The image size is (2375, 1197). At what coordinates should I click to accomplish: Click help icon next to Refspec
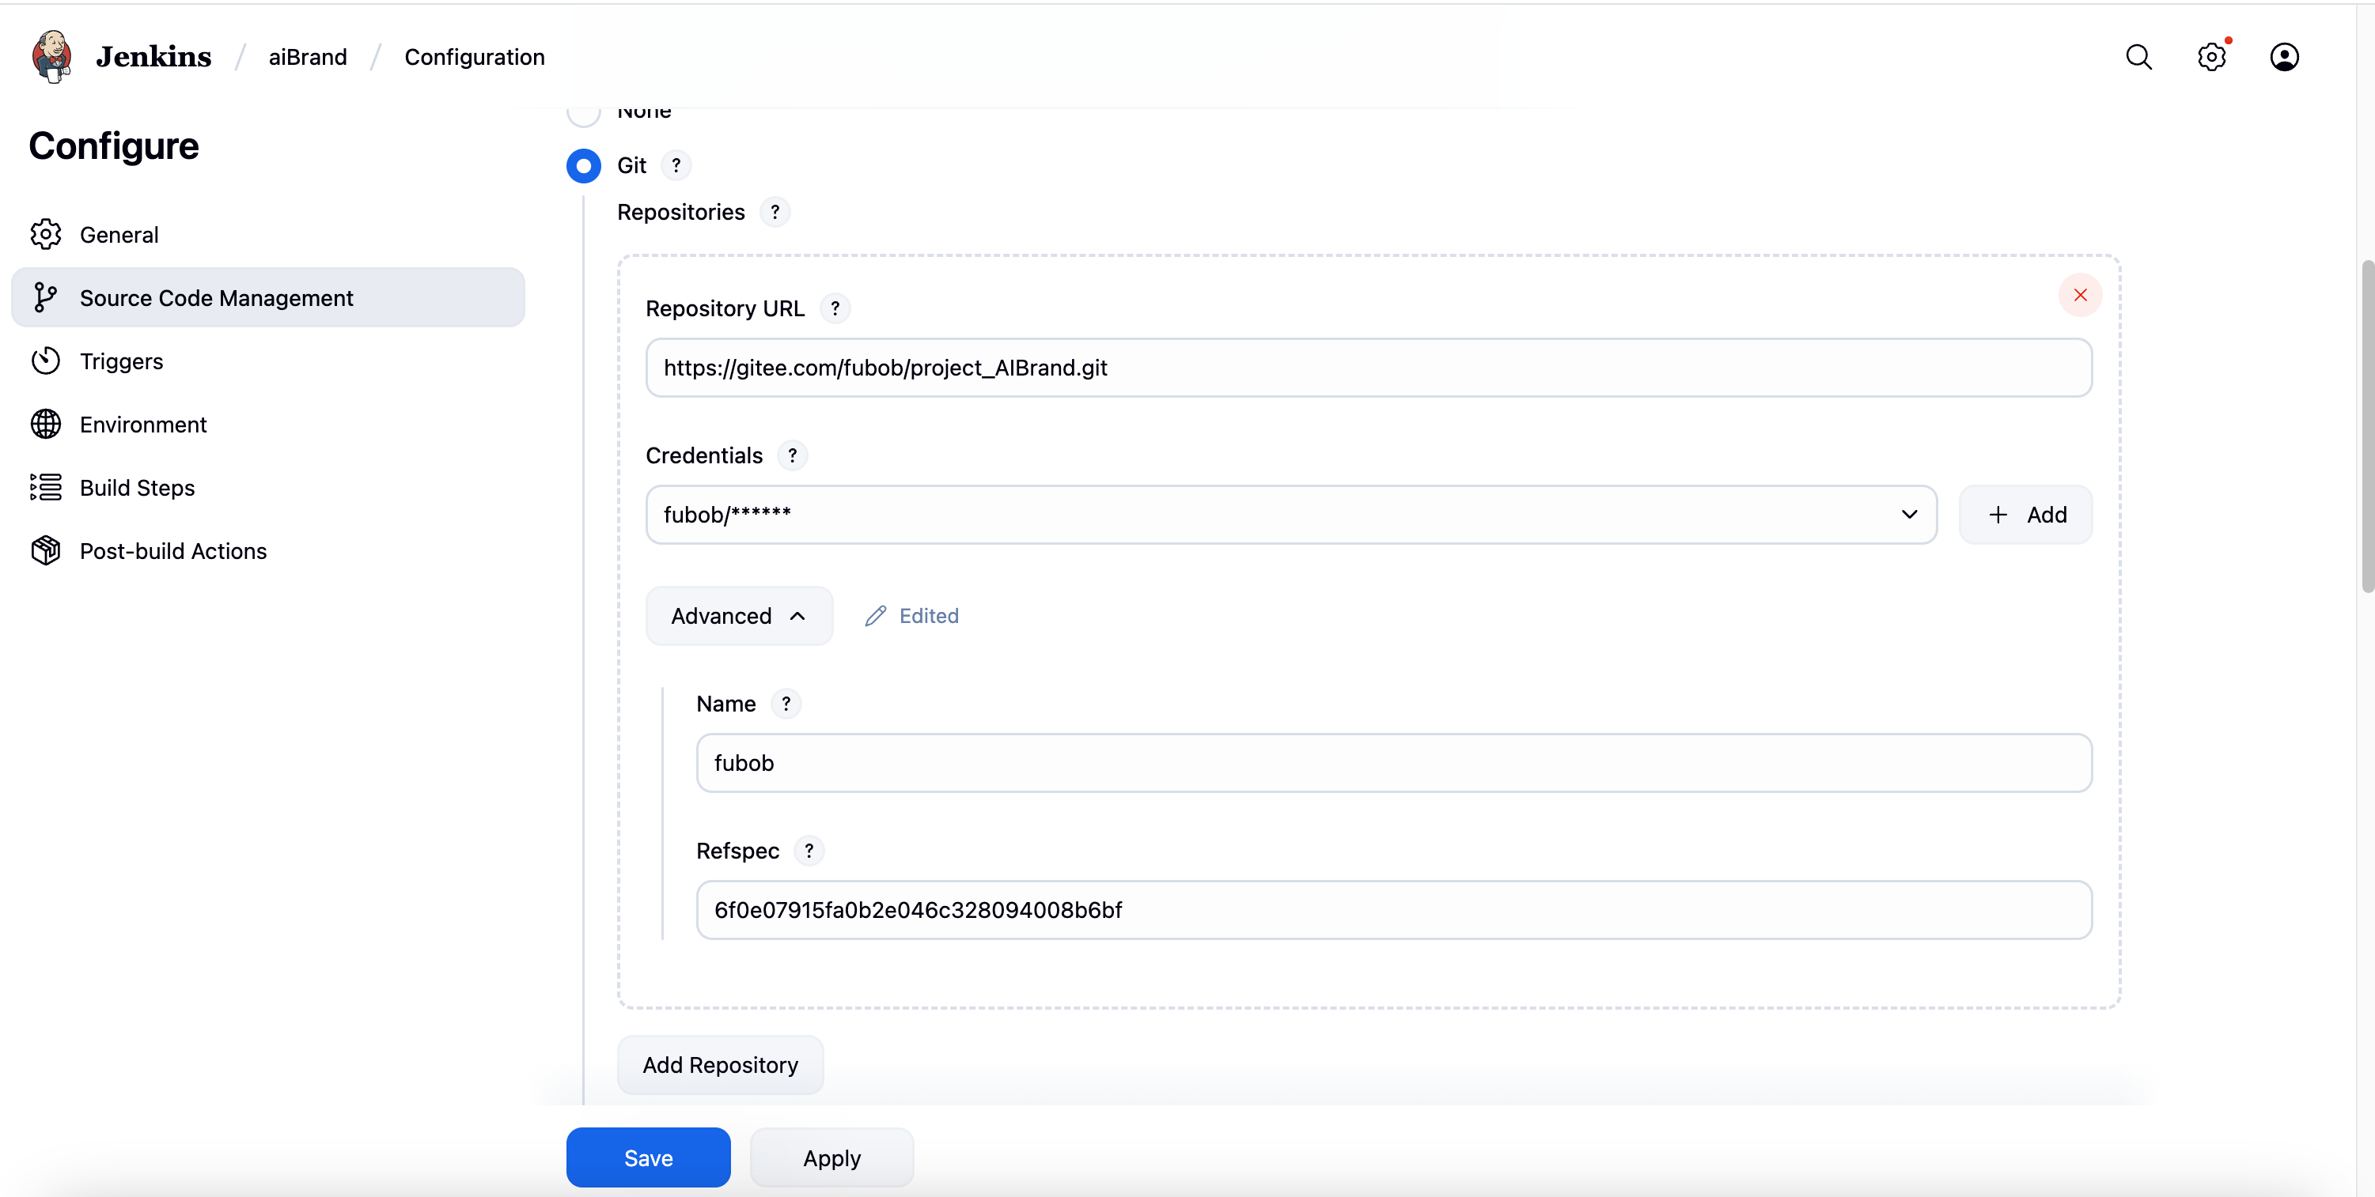click(x=809, y=851)
